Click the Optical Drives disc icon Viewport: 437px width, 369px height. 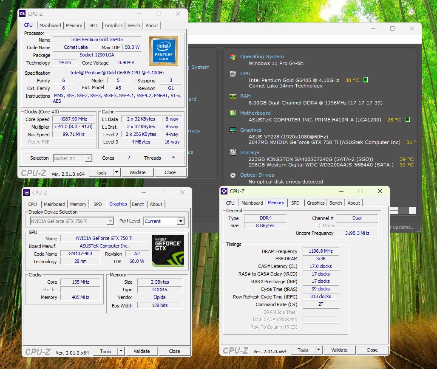pos(233,175)
